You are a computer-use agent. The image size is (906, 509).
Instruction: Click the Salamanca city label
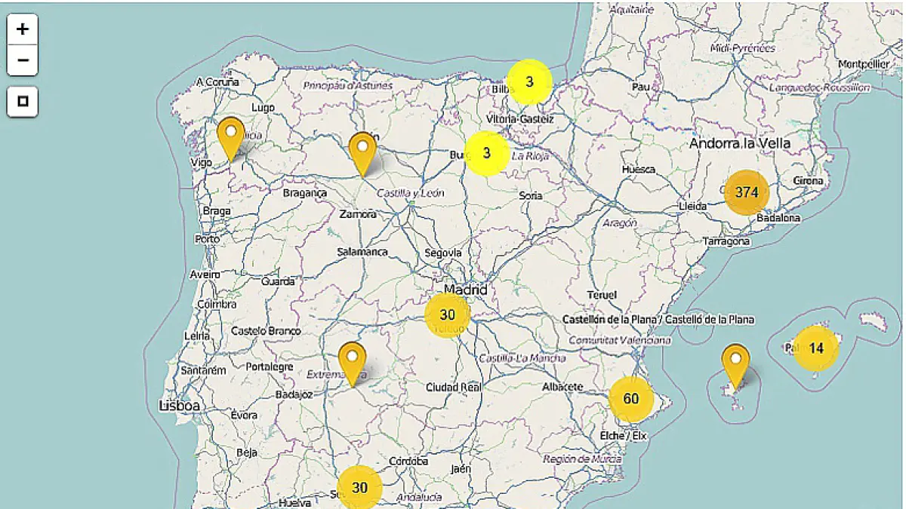tap(362, 252)
